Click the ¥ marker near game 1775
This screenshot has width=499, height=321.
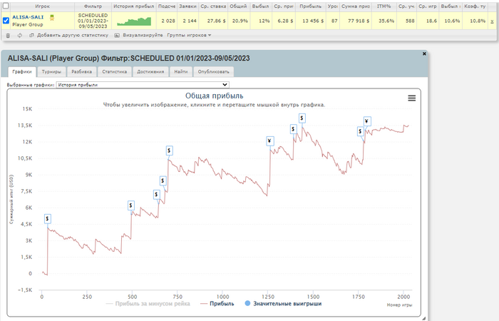[367, 121]
